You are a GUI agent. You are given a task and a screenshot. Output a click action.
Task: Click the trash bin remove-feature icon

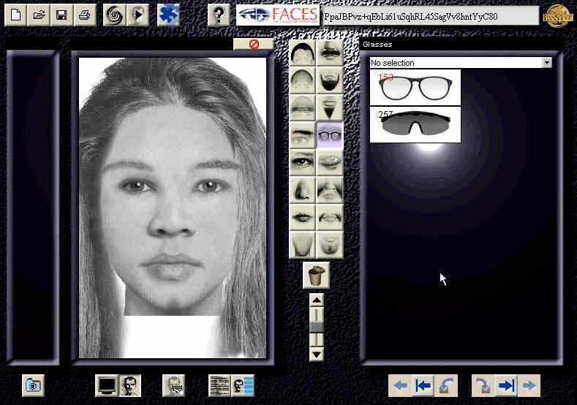(316, 276)
